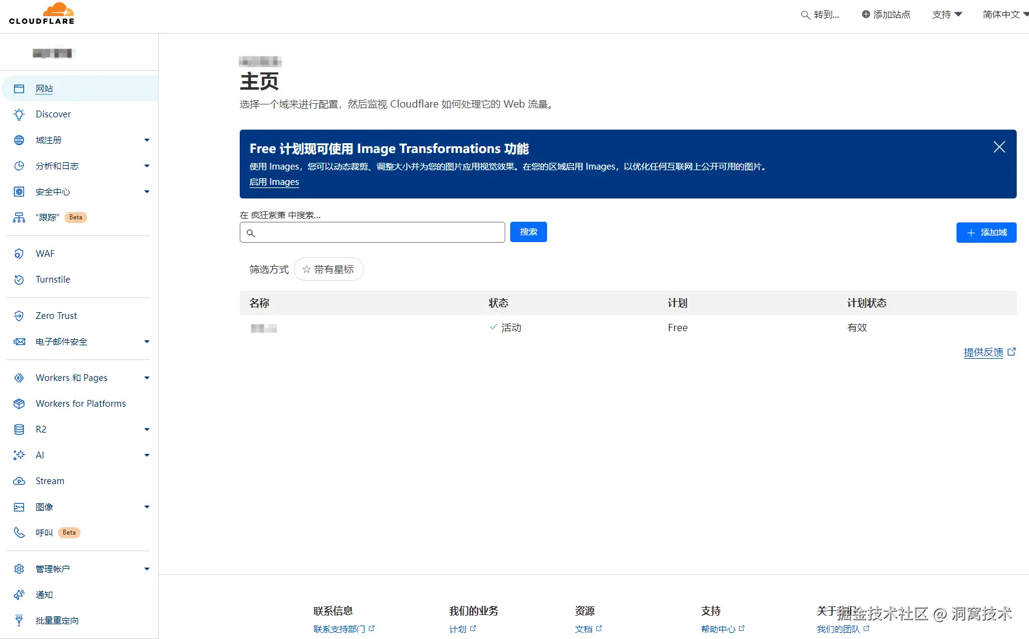Click the WAF shield icon
The width and height of the screenshot is (1029, 639).
(19, 254)
